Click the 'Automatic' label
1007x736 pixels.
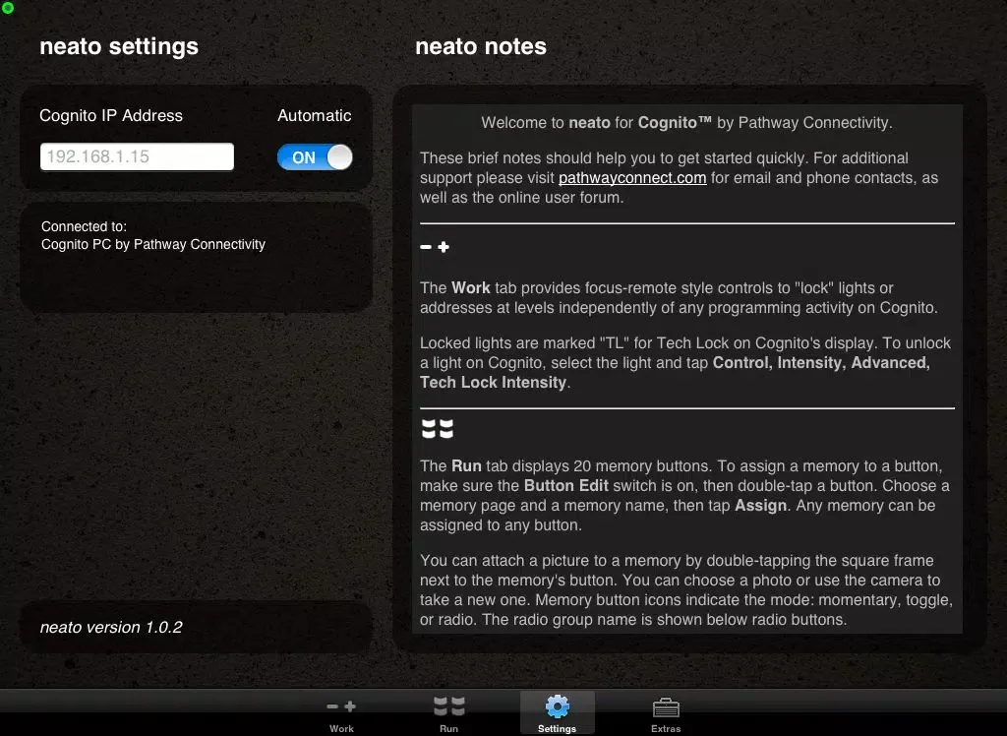pyautogui.click(x=314, y=116)
